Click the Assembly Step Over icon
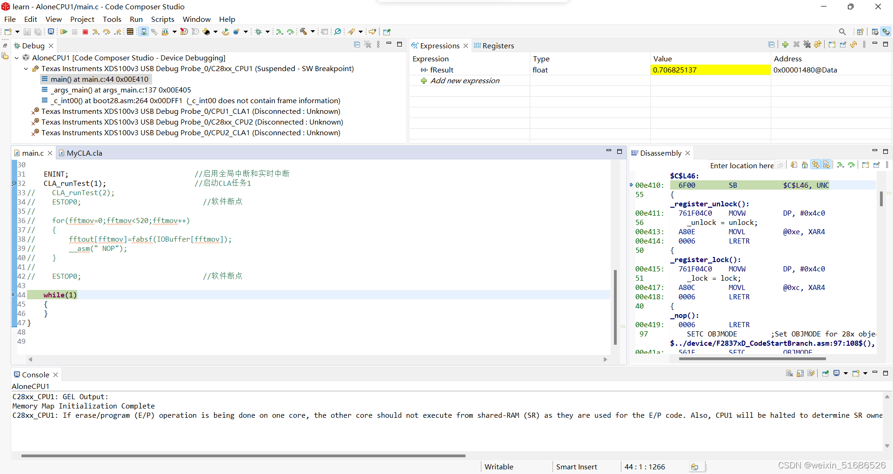Image resolution: width=893 pixels, height=474 pixels. 290,32
